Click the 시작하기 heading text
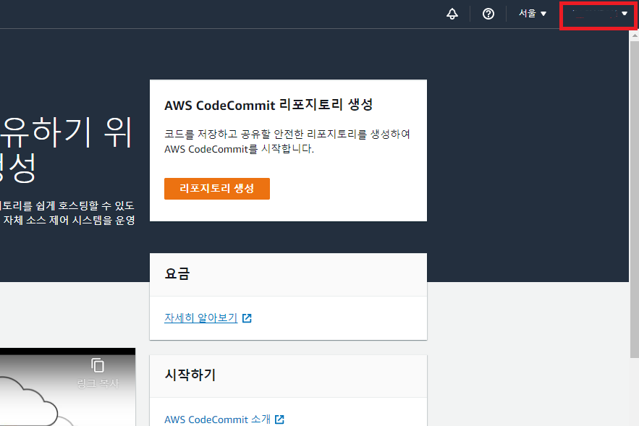Viewport: 639px width, 426px height. [x=190, y=375]
